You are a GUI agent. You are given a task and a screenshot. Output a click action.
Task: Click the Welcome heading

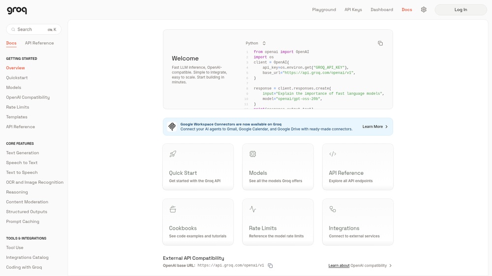(185, 58)
